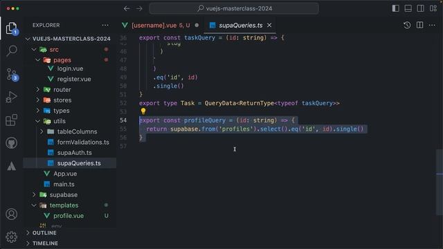Toggle the bottom panel layout icon

point(408,8)
